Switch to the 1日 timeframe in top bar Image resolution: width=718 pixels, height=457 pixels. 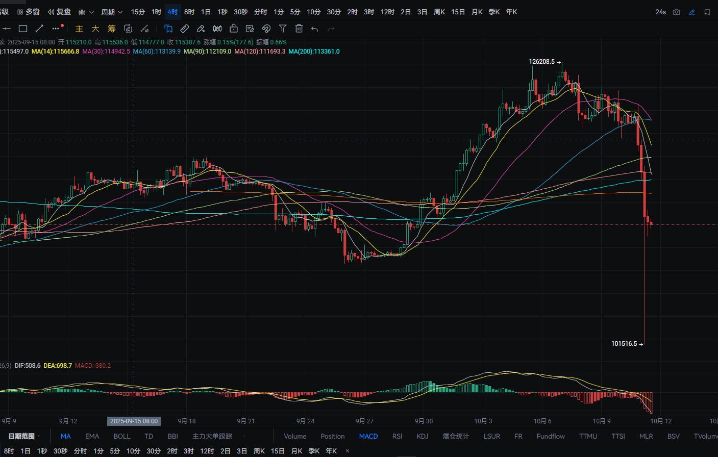pyautogui.click(x=206, y=12)
